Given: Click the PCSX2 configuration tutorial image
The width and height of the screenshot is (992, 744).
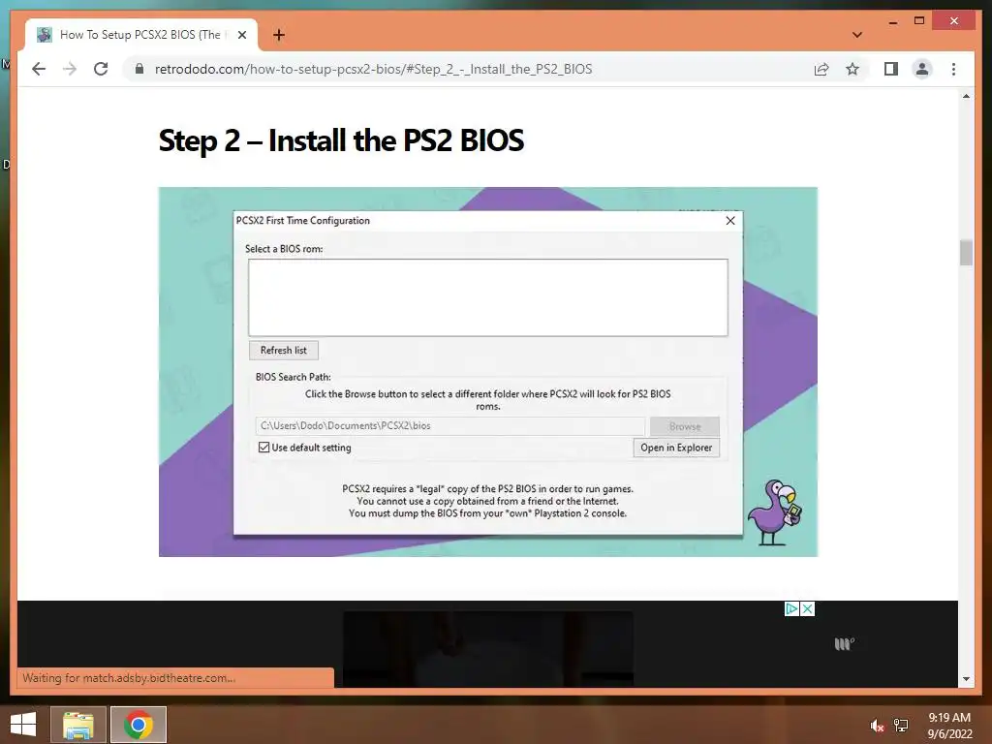Looking at the screenshot, I should tap(488, 372).
